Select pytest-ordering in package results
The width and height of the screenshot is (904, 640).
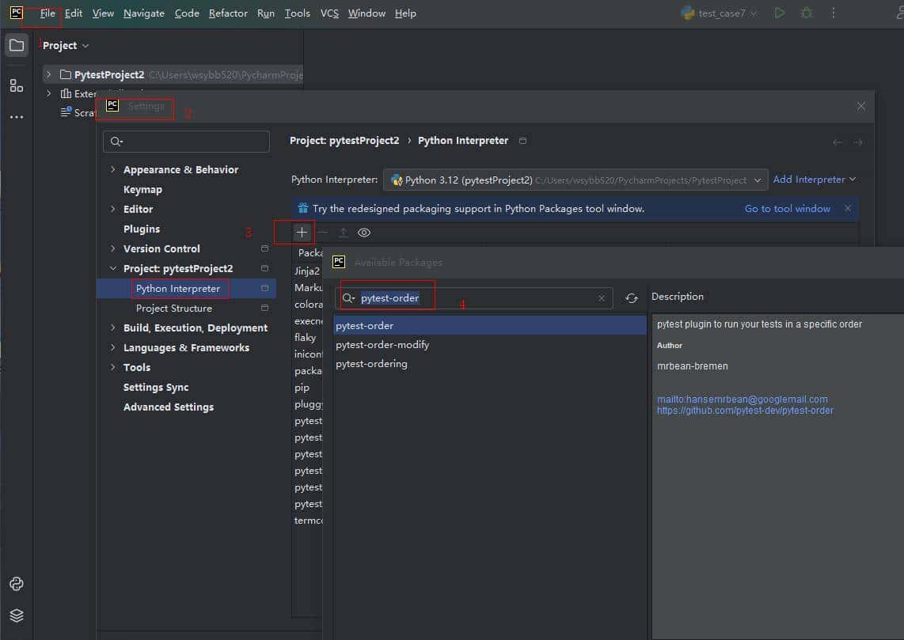[x=371, y=364]
